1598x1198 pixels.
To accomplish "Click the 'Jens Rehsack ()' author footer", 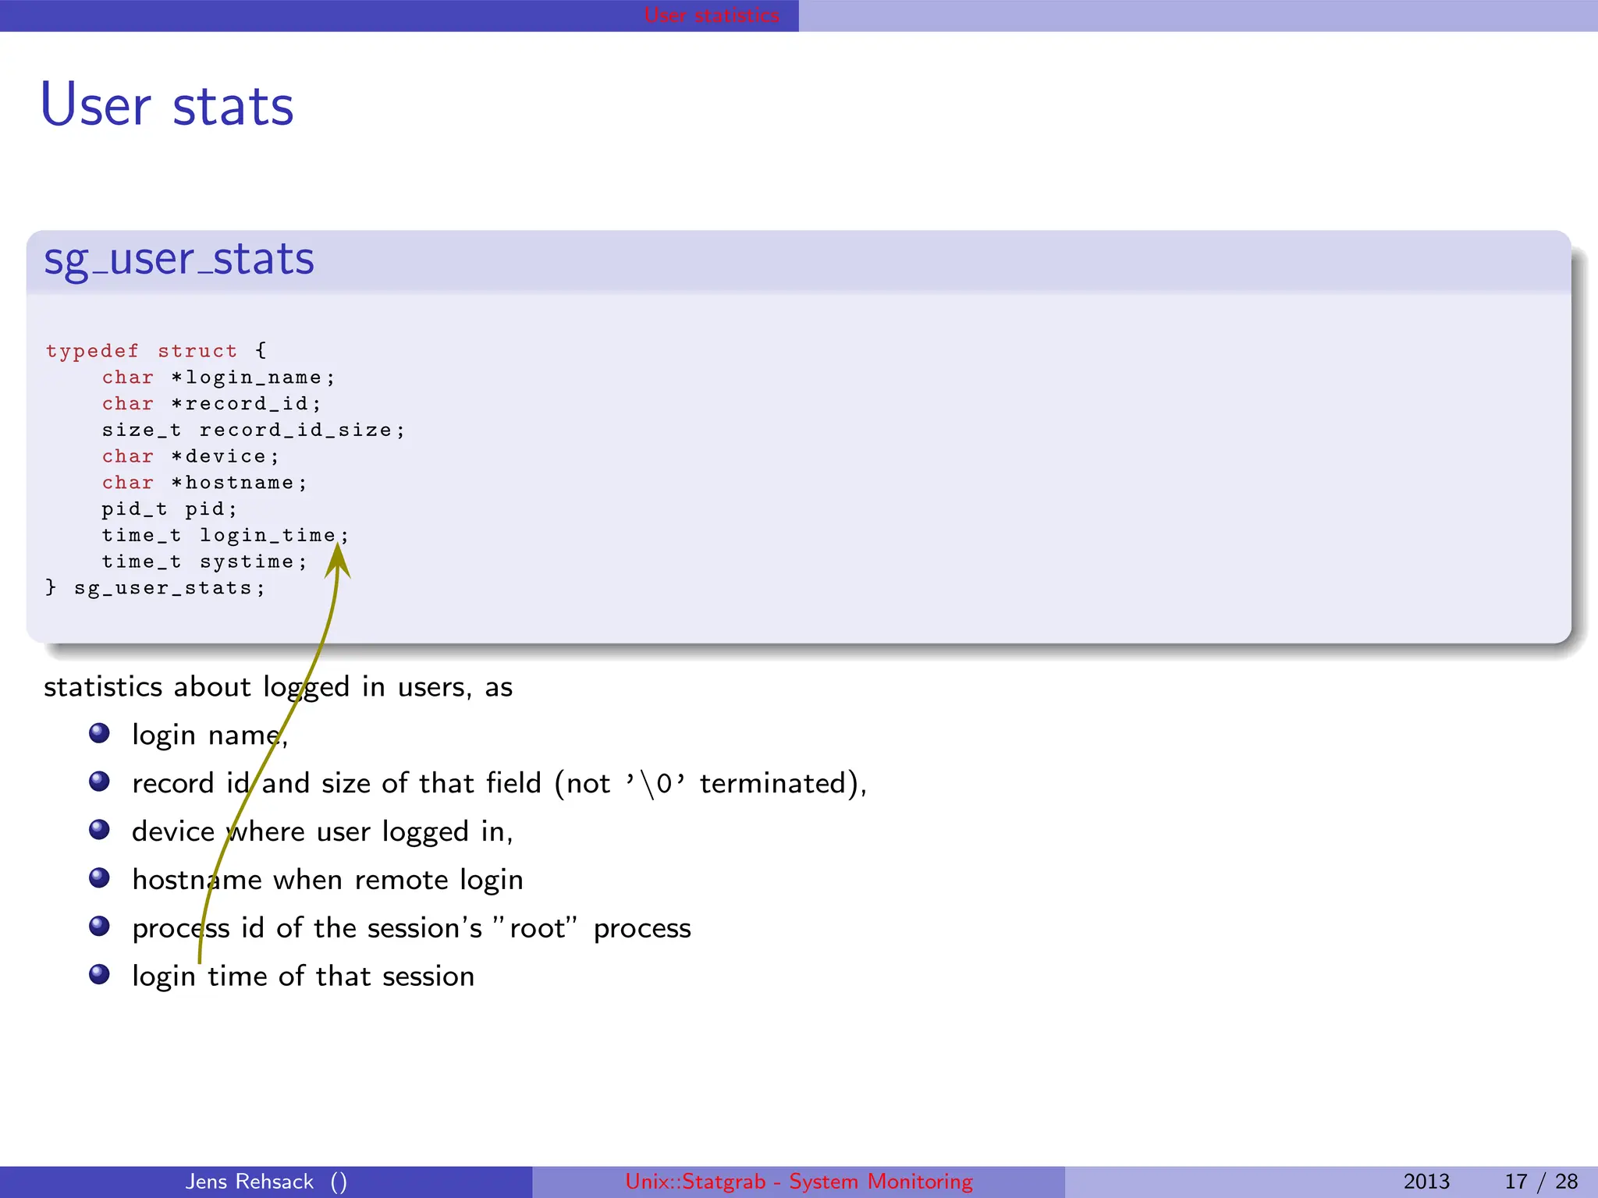I will 266,1182.
